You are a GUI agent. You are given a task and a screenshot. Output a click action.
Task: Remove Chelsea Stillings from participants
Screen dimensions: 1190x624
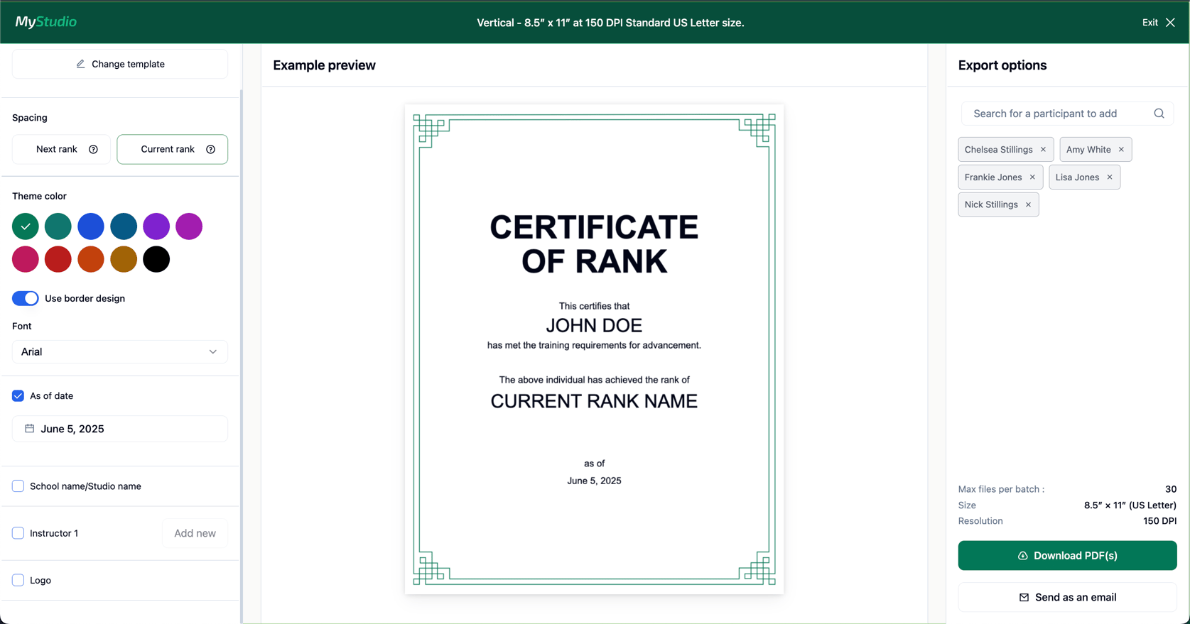[x=1043, y=150]
